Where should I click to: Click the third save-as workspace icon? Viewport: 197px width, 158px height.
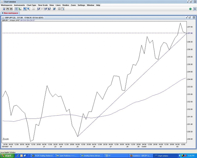click(11, 9)
